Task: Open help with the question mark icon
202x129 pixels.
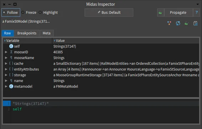Action: tap(197, 12)
